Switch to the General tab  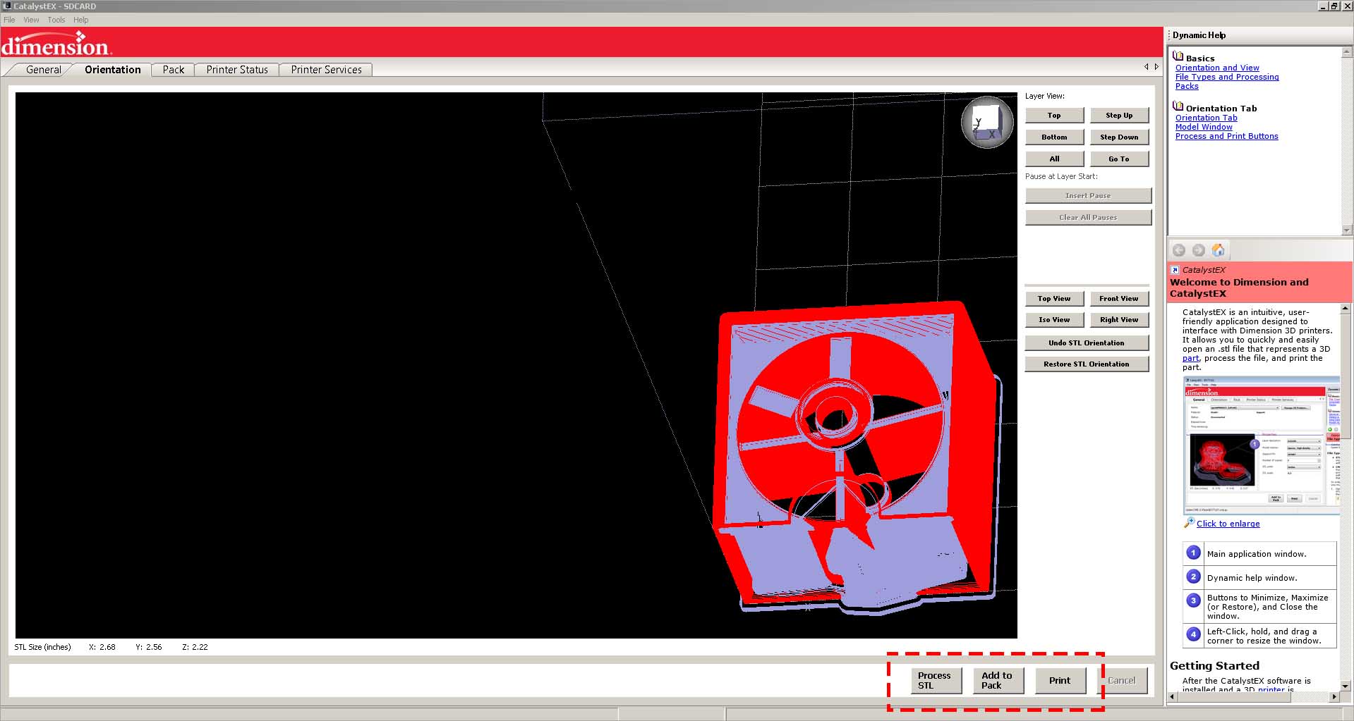point(44,70)
